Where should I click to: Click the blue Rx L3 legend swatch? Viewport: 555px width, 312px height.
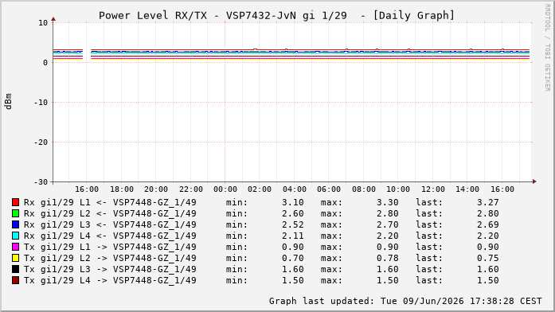click(16, 224)
